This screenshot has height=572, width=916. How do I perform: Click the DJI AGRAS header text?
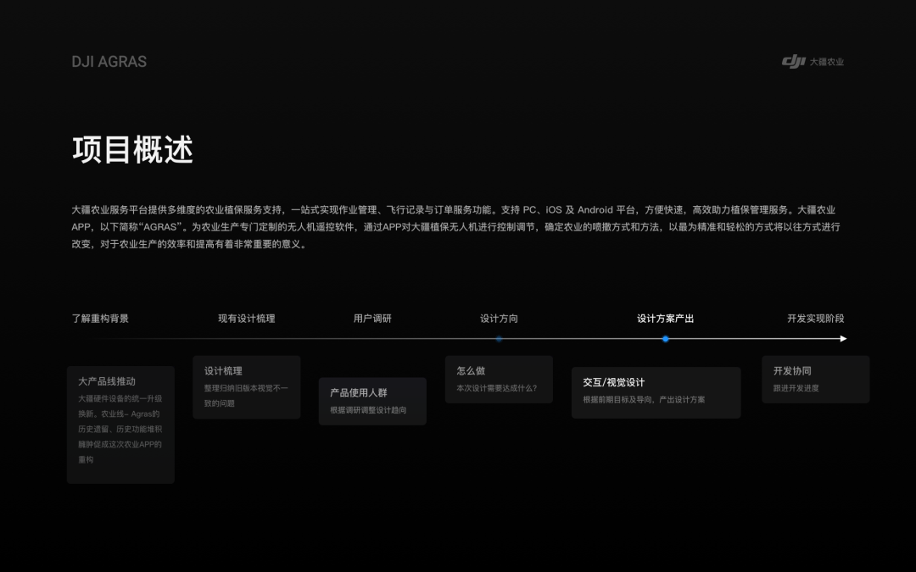pyautogui.click(x=109, y=62)
